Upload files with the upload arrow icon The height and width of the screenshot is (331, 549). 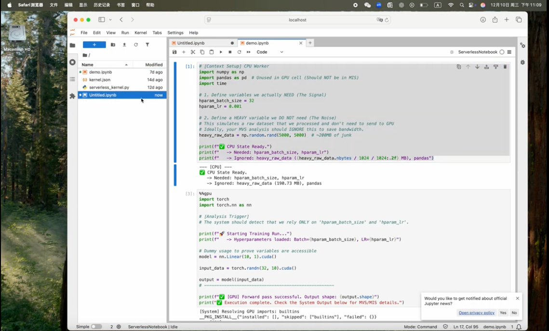(124, 45)
